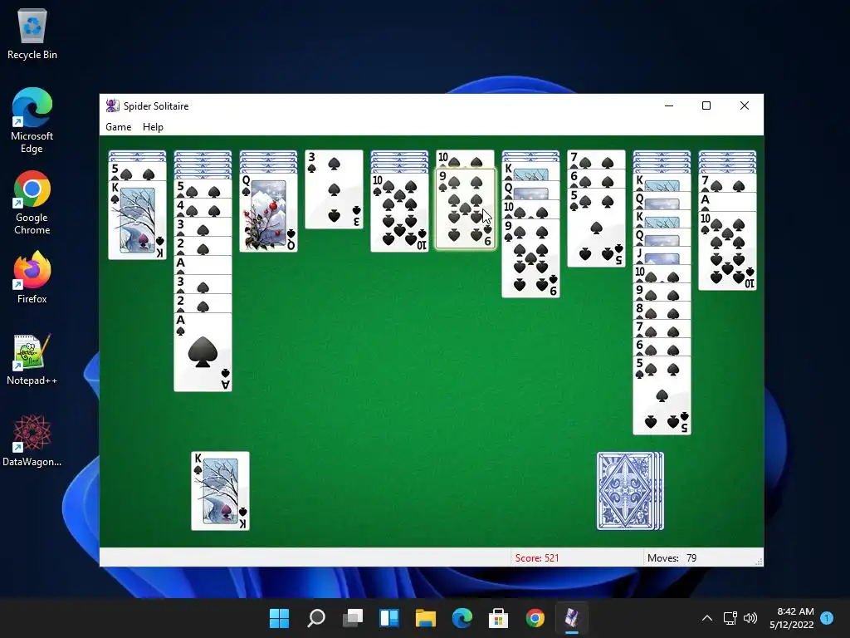Open Task View on the taskbar
Viewport: 850px width, 638px height.
click(353, 618)
